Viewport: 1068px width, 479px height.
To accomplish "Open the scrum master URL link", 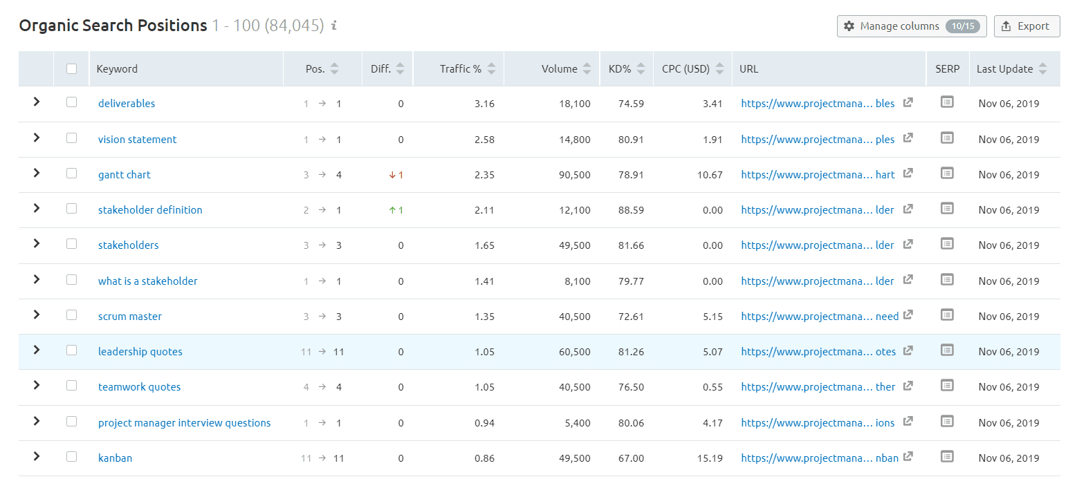I will coord(820,317).
